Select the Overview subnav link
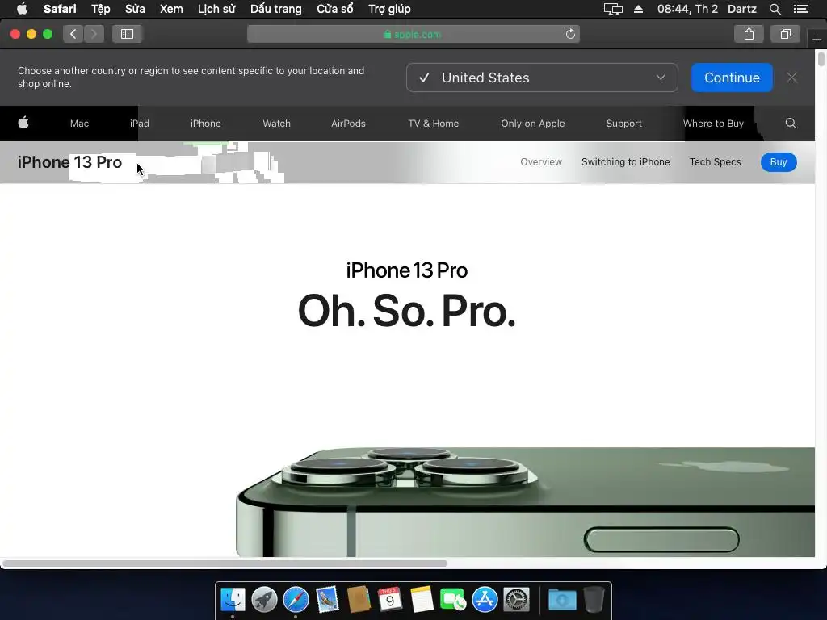827x620 pixels. tap(541, 161)
